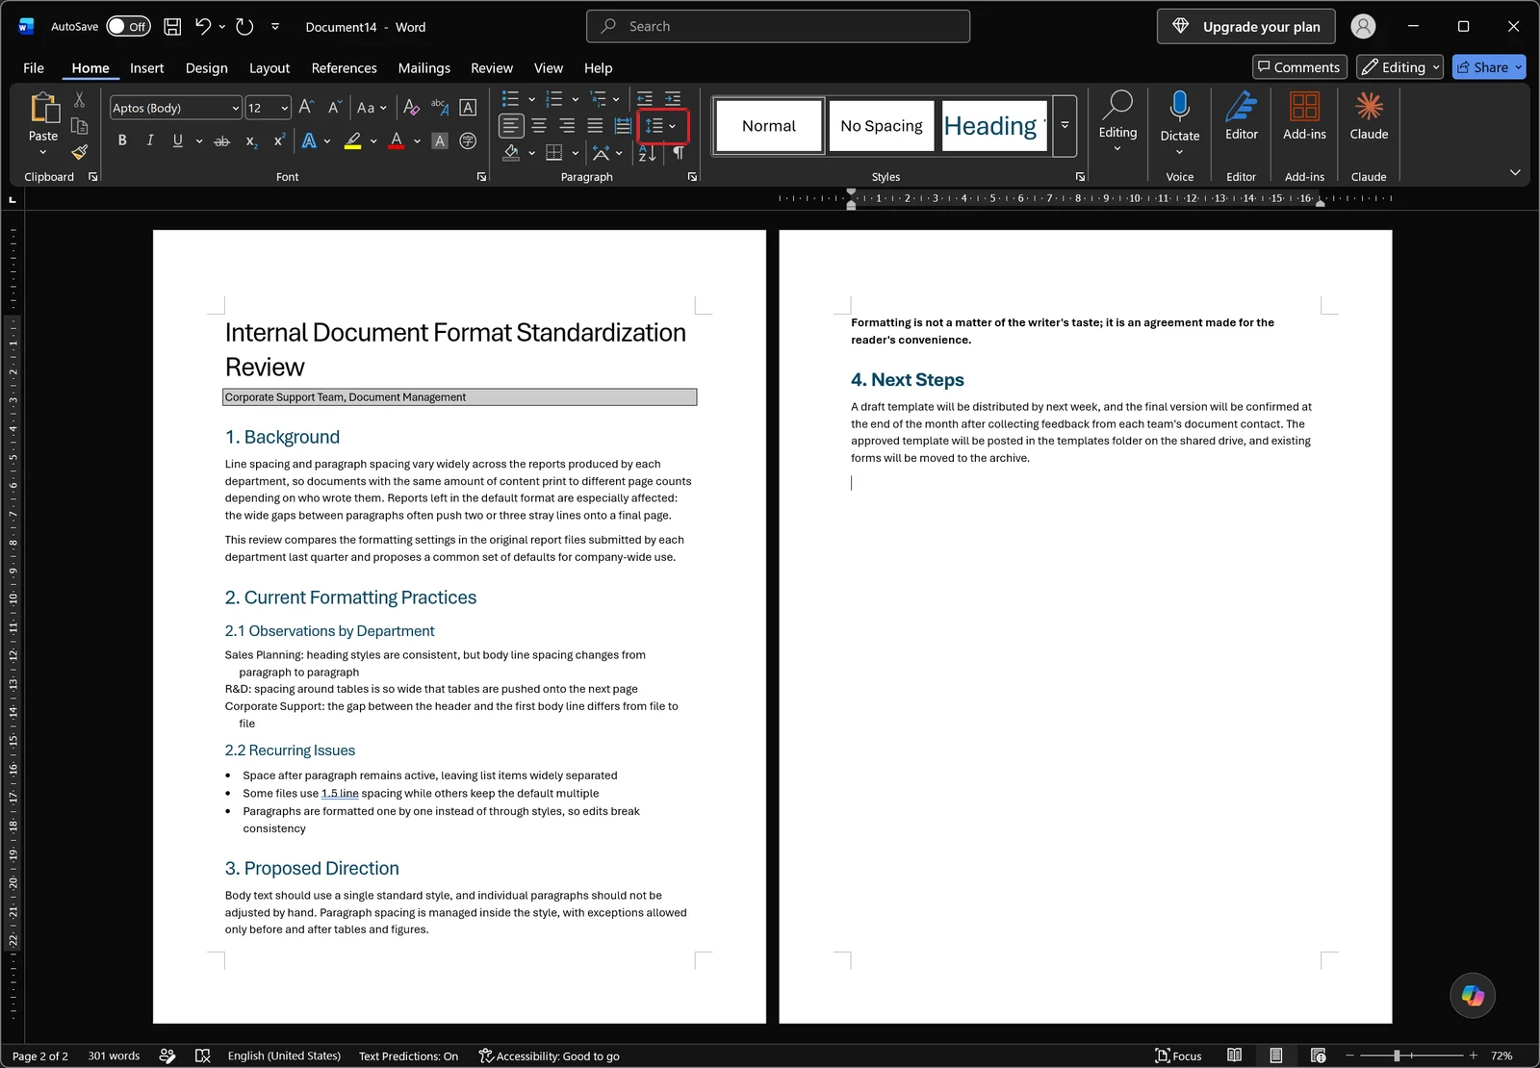Apply the Heading 1 style
The width and height of the screenshot is (1540, 1068).
994,126
